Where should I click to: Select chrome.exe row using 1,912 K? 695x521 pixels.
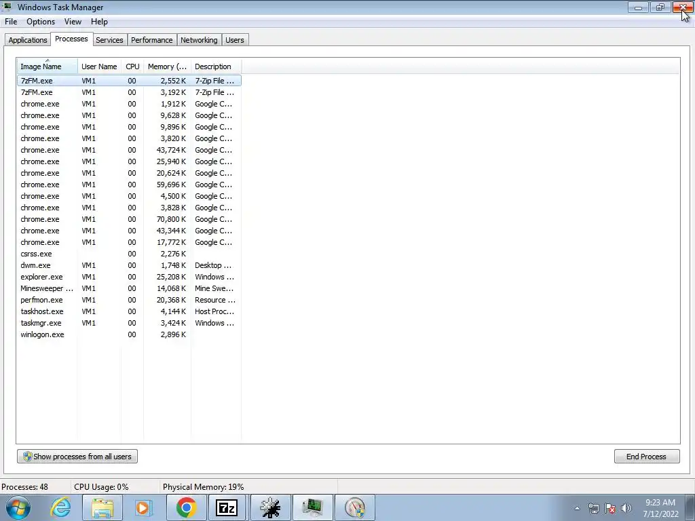click(x=129, y=104)
